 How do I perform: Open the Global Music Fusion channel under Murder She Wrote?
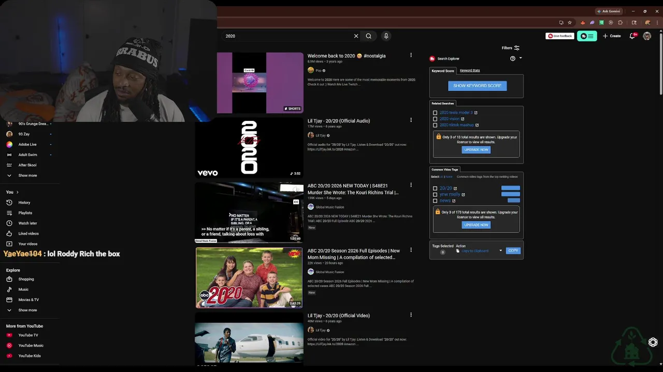point(329,207)
